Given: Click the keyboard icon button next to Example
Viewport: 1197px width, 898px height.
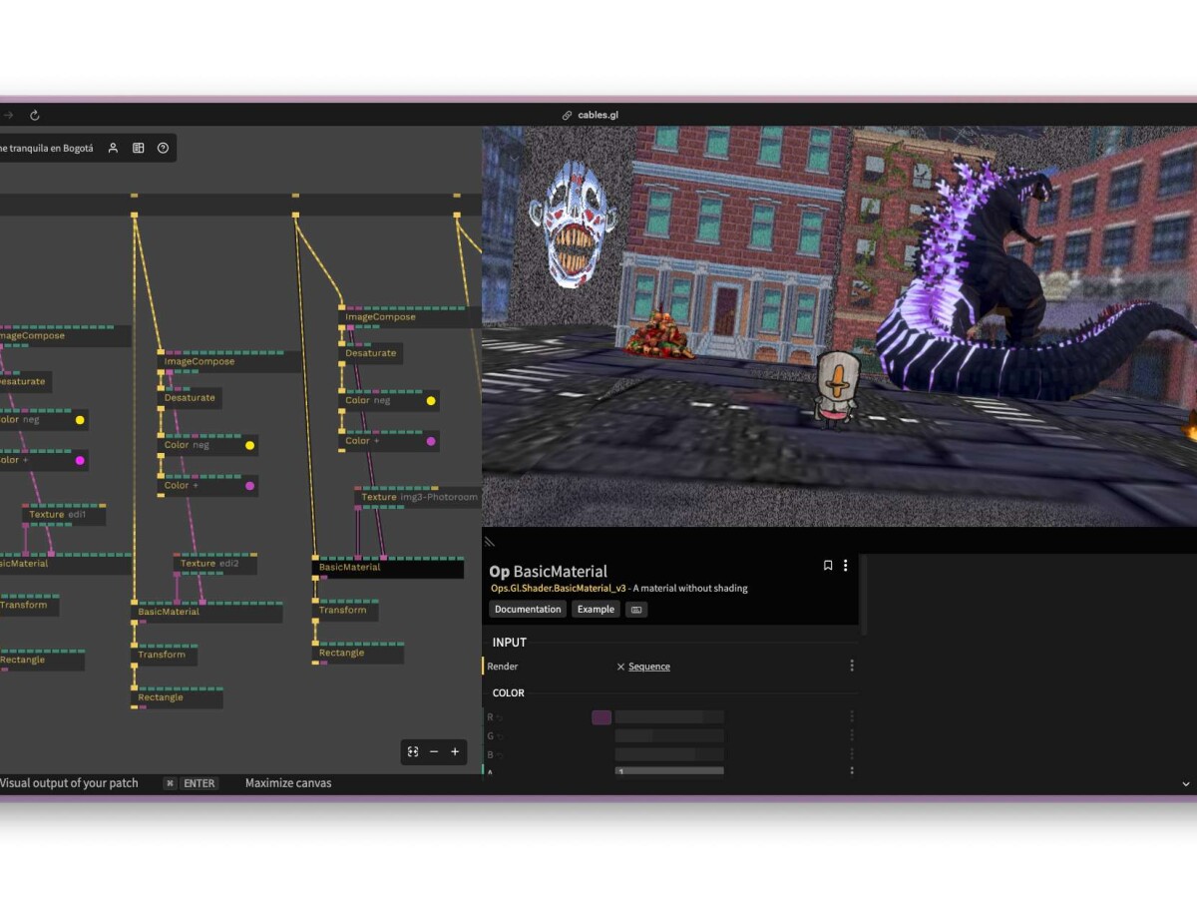Looking at the screenshot, I should point(636,610).
